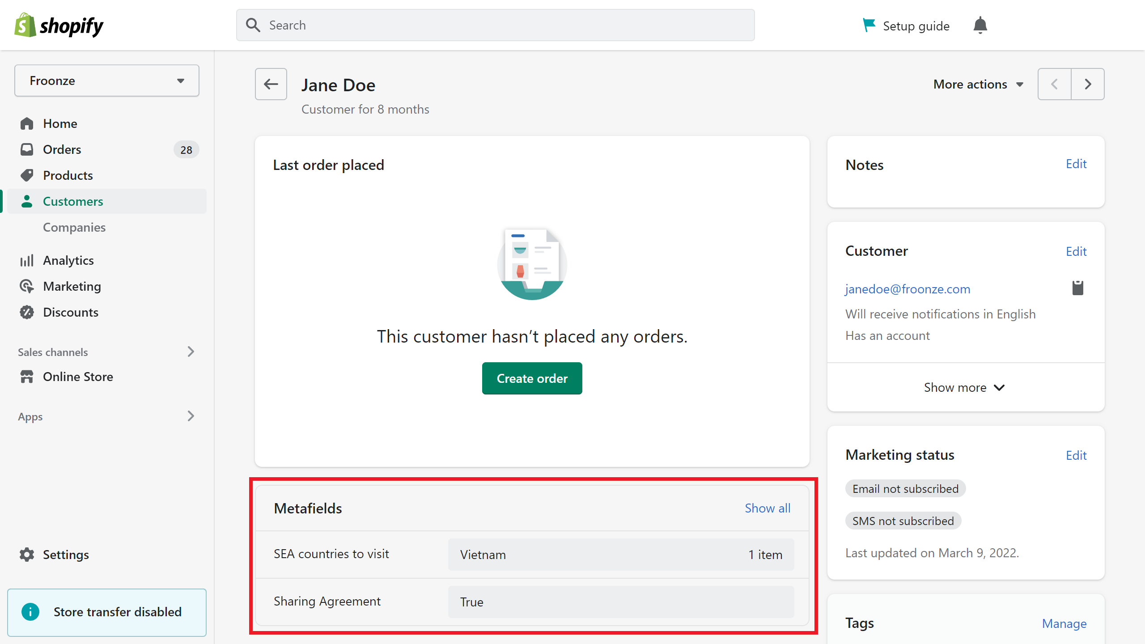Open Analytics
1145x644 pixels.
point(68,260)
